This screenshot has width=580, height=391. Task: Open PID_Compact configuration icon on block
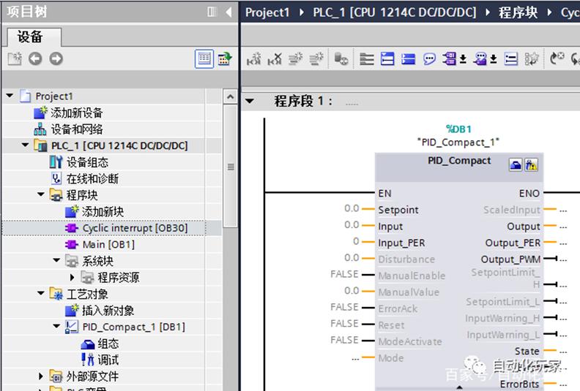(x=516, y=164)
